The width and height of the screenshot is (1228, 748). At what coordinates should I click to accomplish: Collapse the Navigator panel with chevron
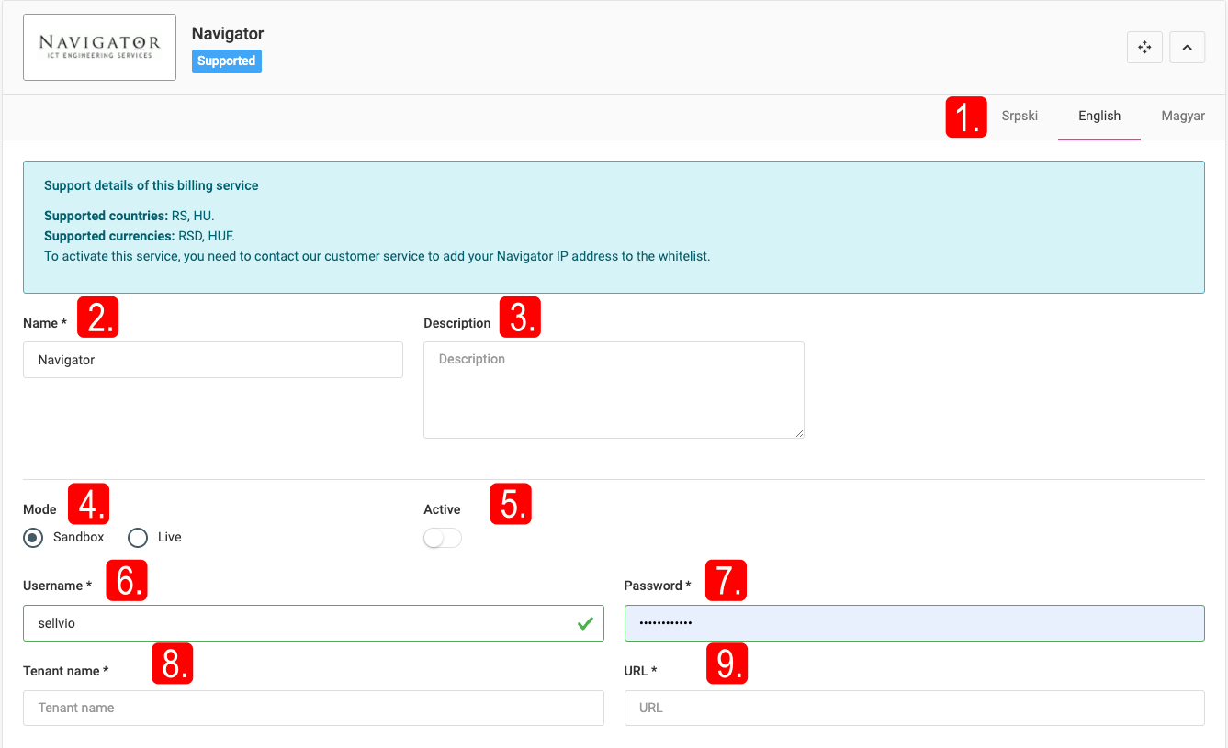point(1187,48)
